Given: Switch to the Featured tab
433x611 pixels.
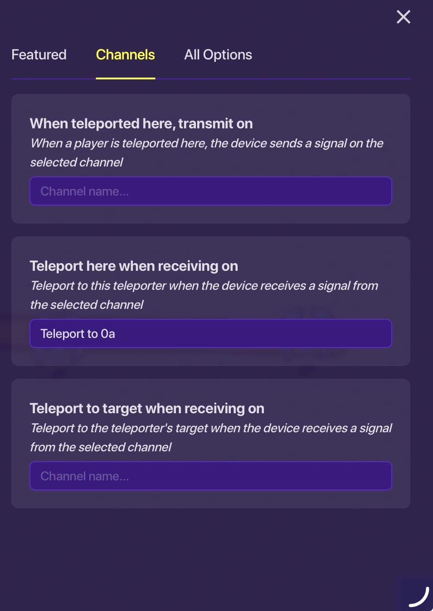Looking at the screenshot, I should click(39, 55).
